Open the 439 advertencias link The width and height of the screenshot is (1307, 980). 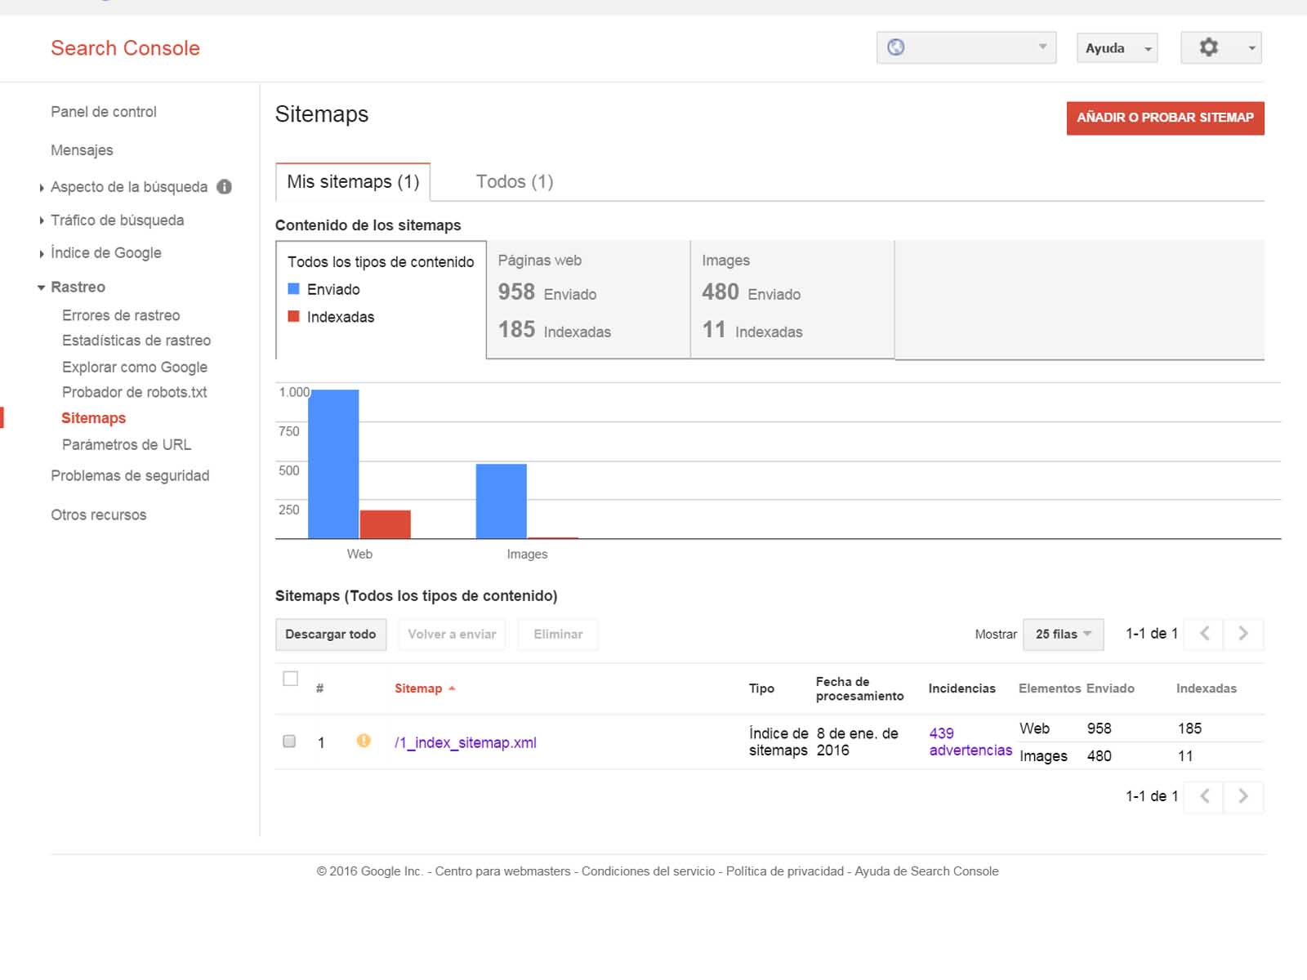tap(970, 742)
